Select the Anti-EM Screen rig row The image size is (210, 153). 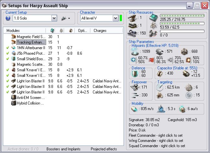63,98
